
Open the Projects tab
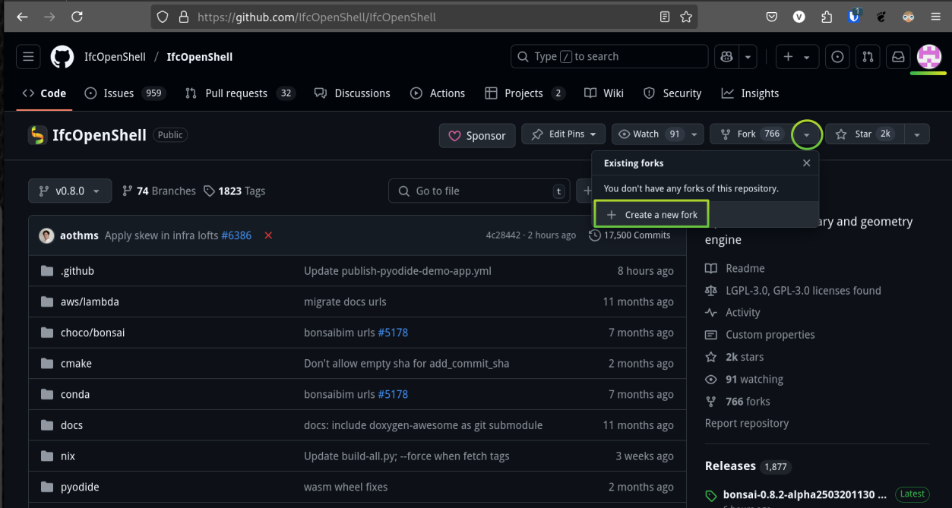[x=525, y=93]
